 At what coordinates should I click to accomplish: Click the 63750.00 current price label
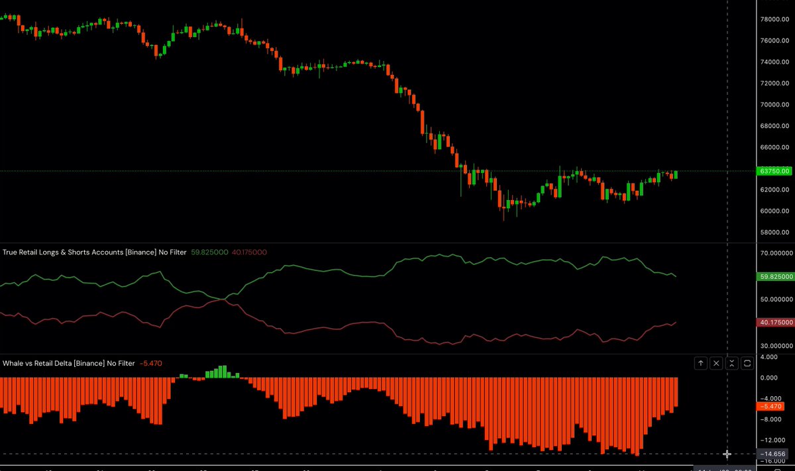(x=774, y=171)
